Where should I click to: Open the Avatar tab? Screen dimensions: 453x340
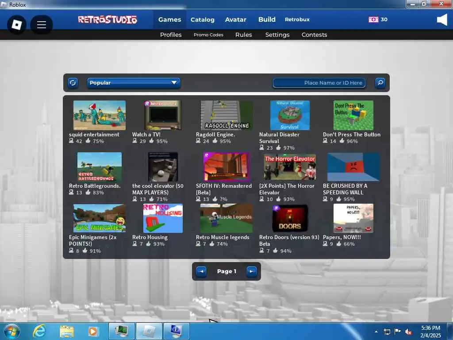click(x=235, y=19)
